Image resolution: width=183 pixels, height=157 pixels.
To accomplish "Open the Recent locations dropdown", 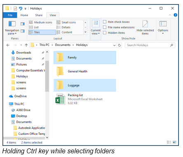I will tap(21, 45).
